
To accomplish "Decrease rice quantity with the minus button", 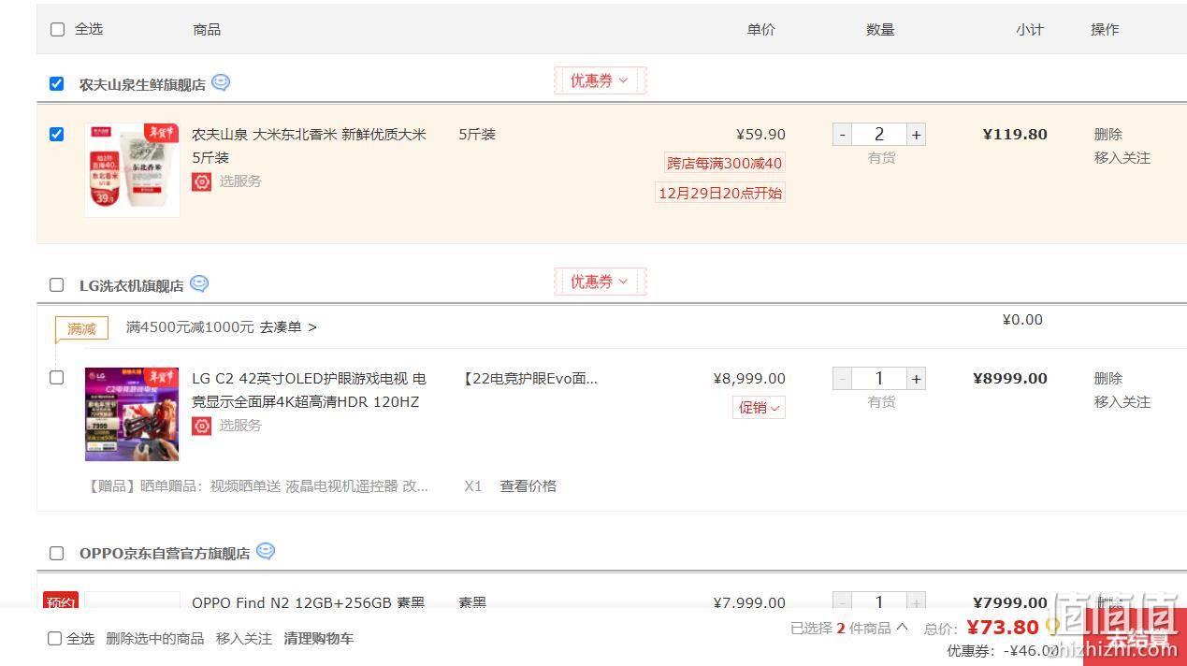I will pyautogui.click(x=842, y=134).
